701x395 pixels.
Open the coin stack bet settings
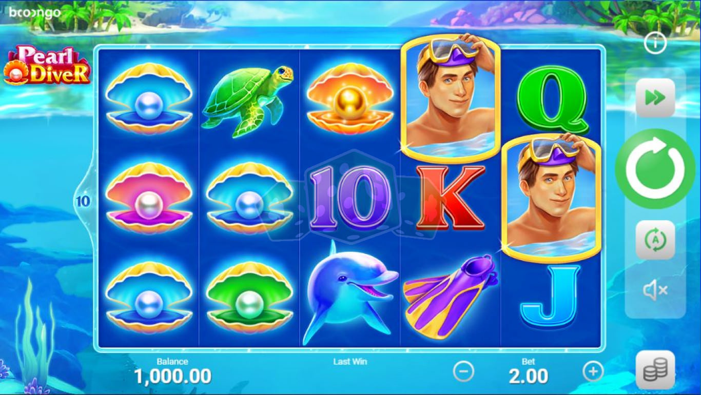[655, 370]
